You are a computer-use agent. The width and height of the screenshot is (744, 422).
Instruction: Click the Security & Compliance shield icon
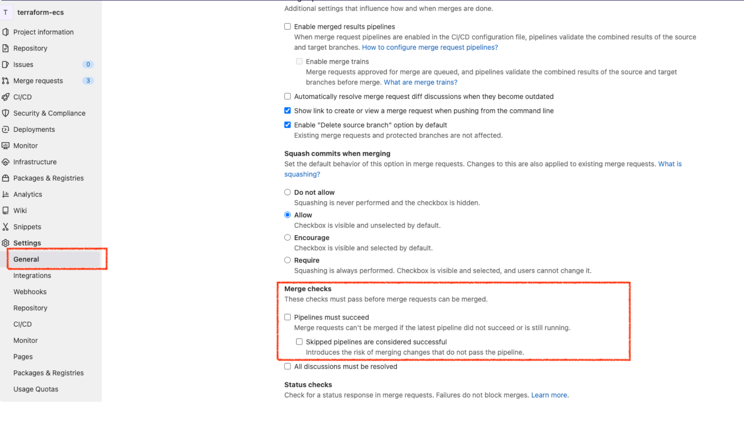coord(6,113)
